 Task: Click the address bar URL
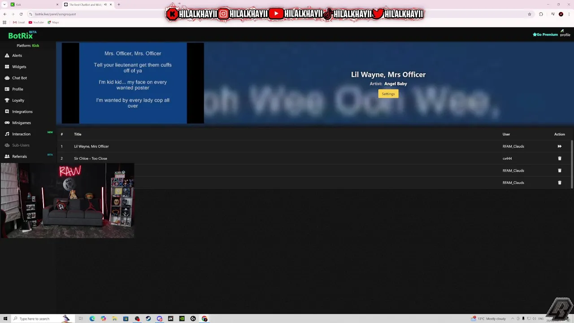point(56,14)
